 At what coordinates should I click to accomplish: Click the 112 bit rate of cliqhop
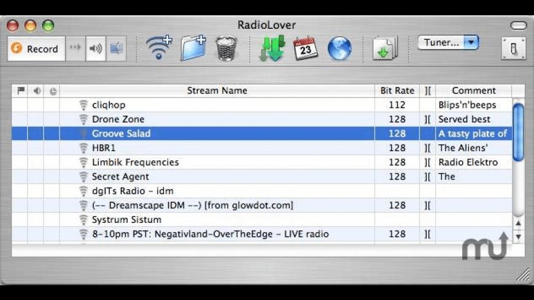pos(397,105)
